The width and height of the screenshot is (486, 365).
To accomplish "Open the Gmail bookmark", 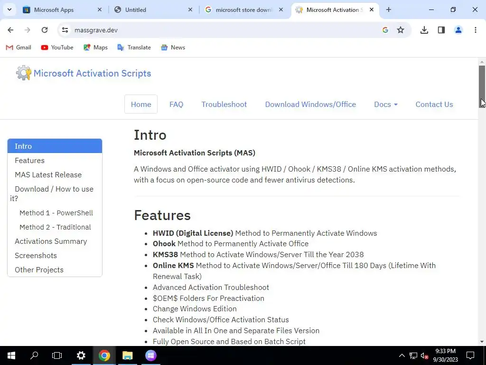I will (x=19, y=48).
